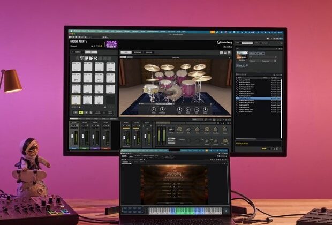Screen dimensions: 332x225
Task: Move the fader on the purple-labelled mixer channel
Action: click(x=93, y=136)
